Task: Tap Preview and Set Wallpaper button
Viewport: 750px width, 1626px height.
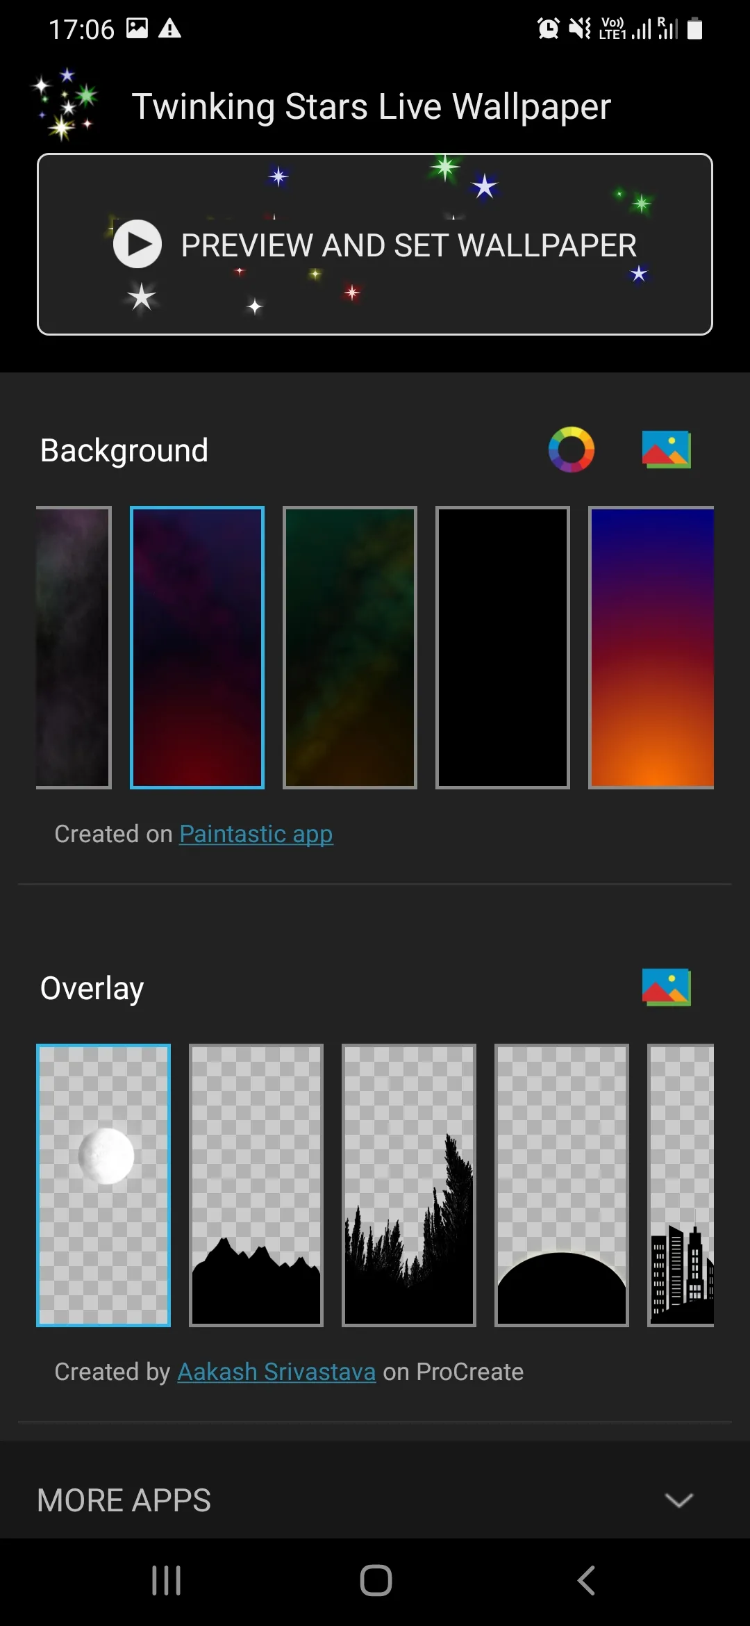Action: (x=375, y=245)
